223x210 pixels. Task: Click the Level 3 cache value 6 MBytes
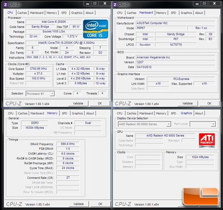tap(81, 83)
